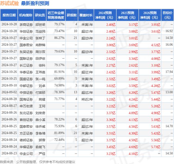Open the 东吴证券 institution row
The width and height of the screenshot is (174, 164).
click(26, 51)
